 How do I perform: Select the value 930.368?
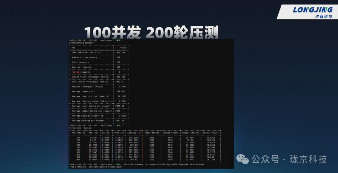[121, 77]
